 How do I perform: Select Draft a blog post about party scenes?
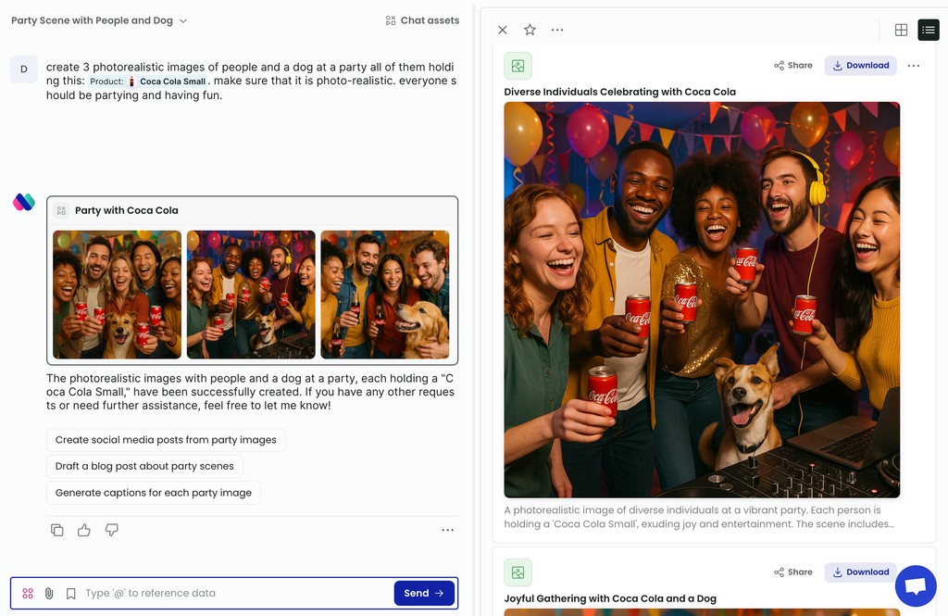click(144, 466)
